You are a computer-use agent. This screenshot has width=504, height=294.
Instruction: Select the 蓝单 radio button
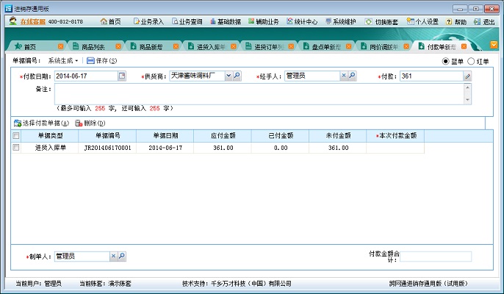click(446, 61)
